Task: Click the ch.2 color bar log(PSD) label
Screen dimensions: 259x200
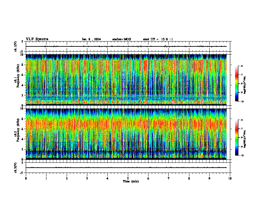Action: [x=245, y=139]
